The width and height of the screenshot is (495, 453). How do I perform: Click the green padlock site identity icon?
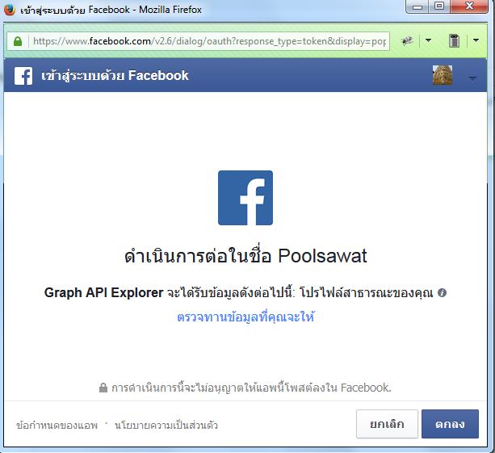tap(18, 41)
